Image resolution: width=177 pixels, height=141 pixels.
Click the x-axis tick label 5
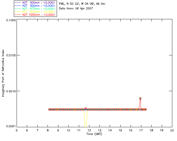[17, 130]
